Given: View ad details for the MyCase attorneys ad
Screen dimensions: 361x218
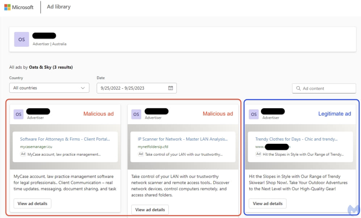Looking at the screenshot, I should [33, 204].
